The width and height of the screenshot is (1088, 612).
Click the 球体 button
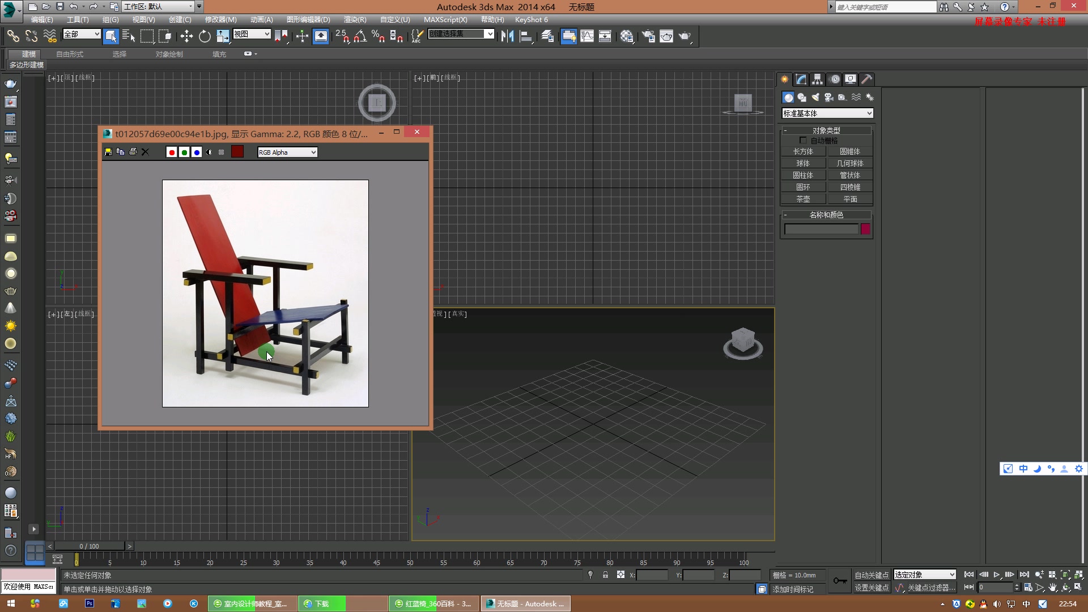pyautogui.click(x=803, y=163)
